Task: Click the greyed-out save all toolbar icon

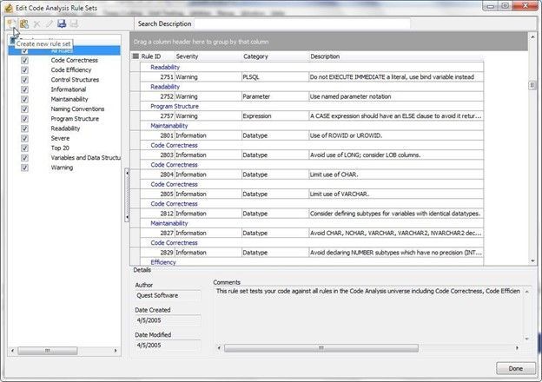Action: [74, 23]
